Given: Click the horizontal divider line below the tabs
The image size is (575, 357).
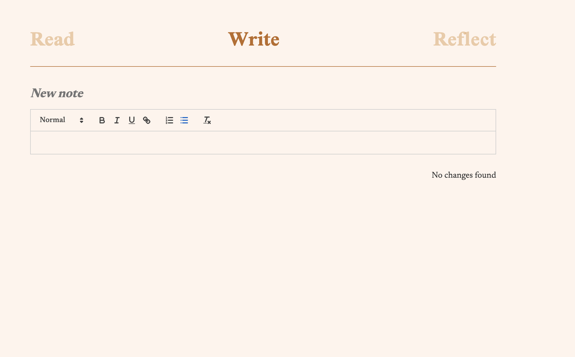Looking at the screenshot, I should click(263, 66).
